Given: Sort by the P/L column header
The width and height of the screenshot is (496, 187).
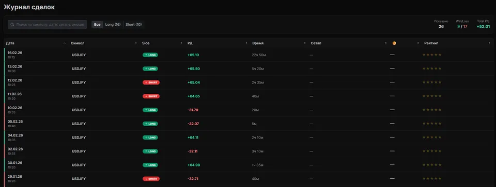Looking at the screenshot, I should (x=190, y=43).
